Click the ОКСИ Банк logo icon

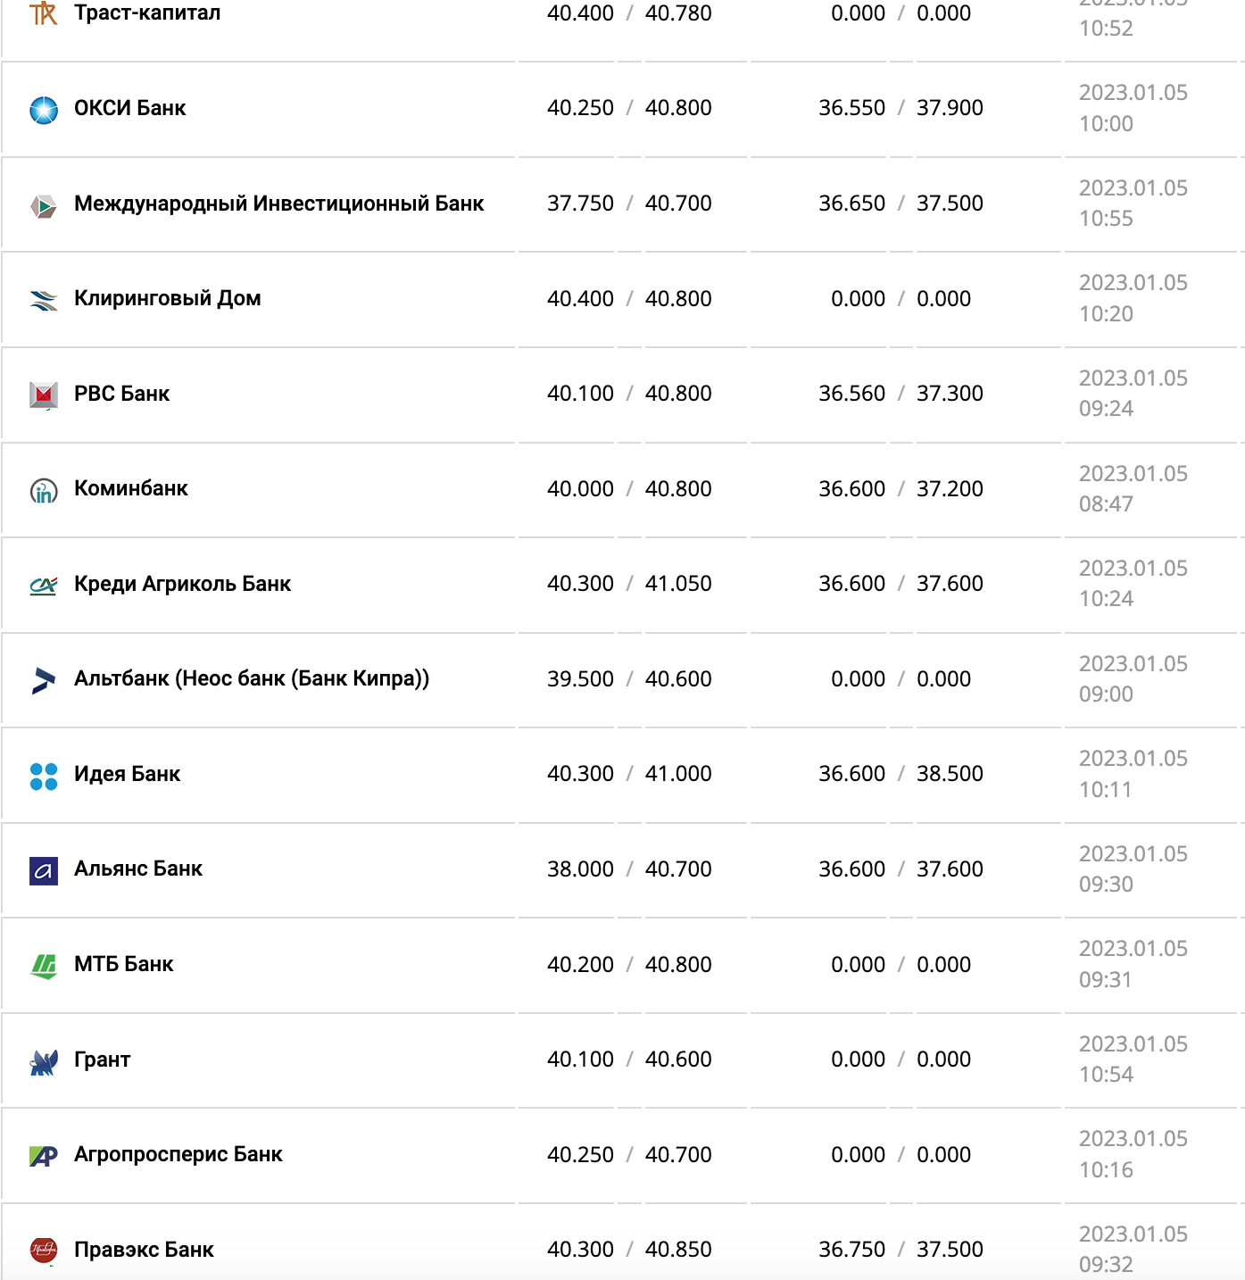coord(44,110)
